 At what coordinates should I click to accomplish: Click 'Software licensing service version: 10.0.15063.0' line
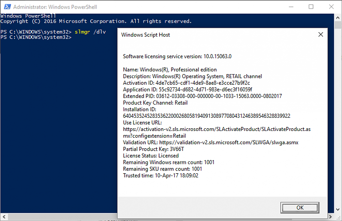(x=177, y=56)
